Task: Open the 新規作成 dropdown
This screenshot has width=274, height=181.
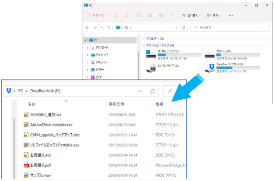Action: coord(97,15)
